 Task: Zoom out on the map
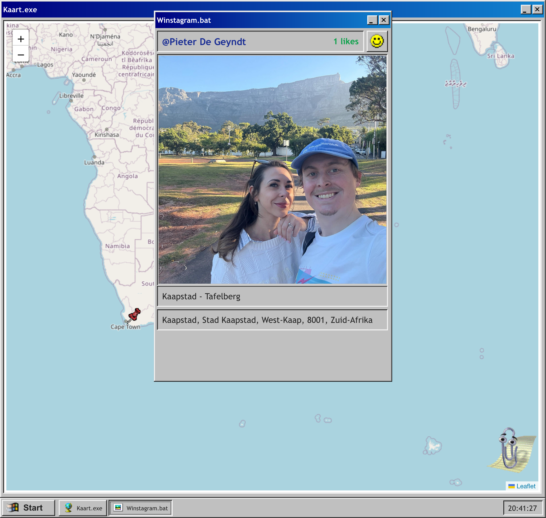coord(21,55)
